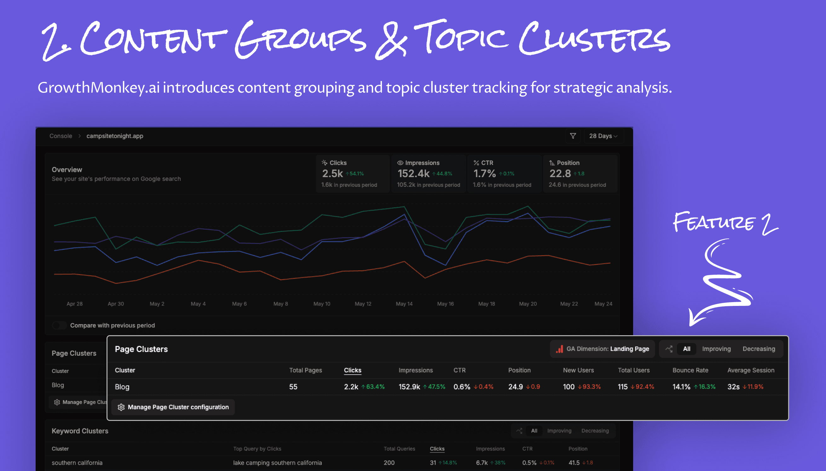Switch to Decreasing in Page Clusters

click(x=759, y=349)
